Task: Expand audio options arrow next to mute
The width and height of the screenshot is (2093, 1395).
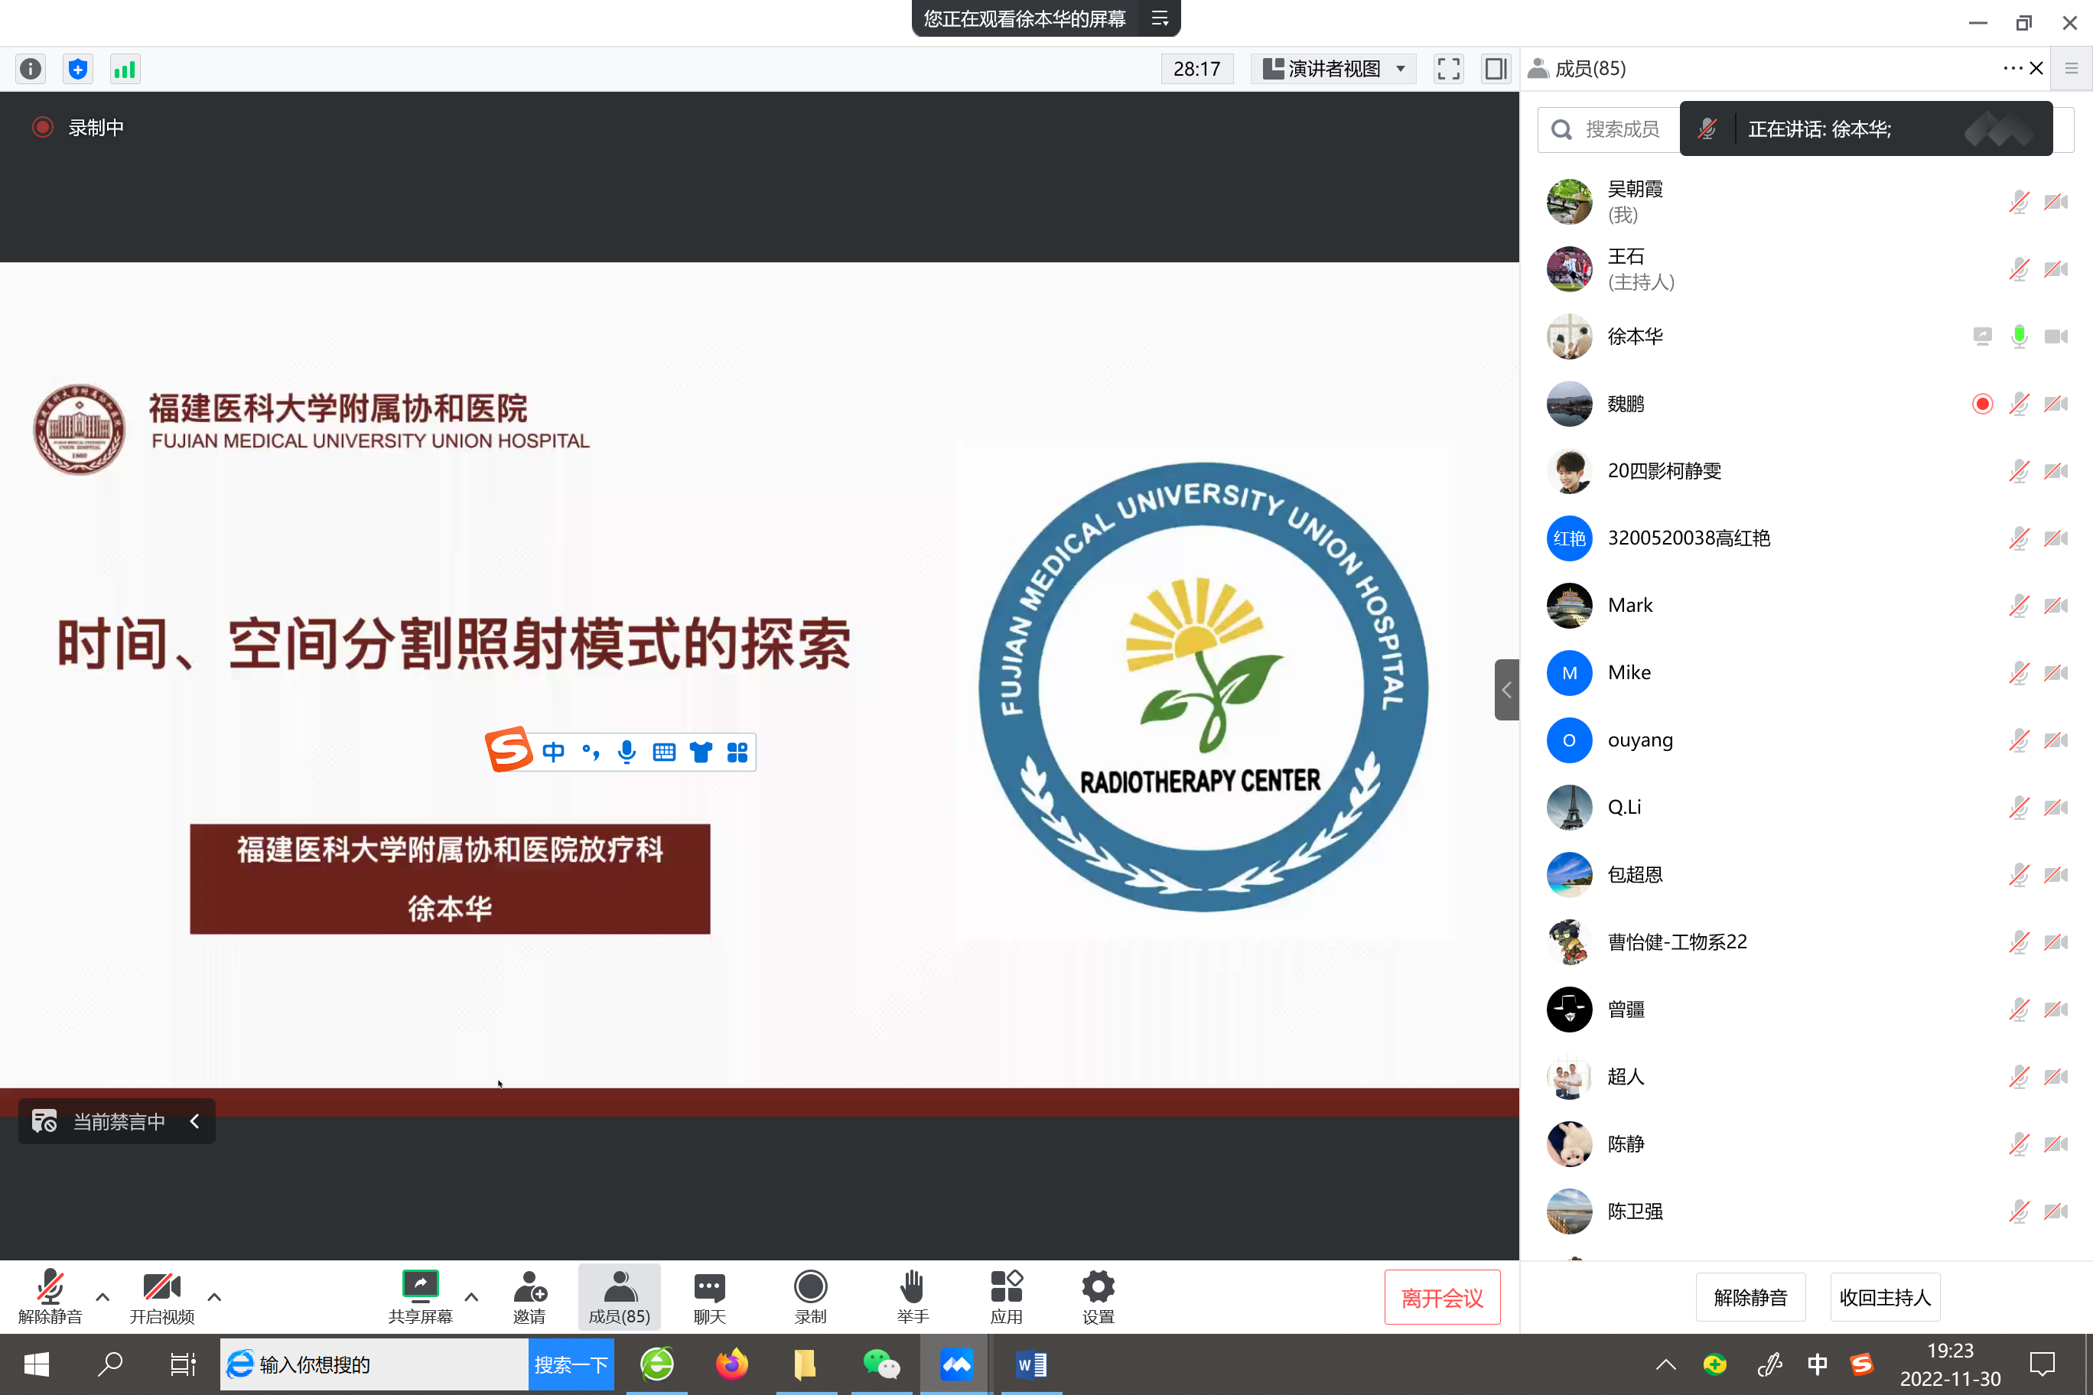Action: (103, 1296)
